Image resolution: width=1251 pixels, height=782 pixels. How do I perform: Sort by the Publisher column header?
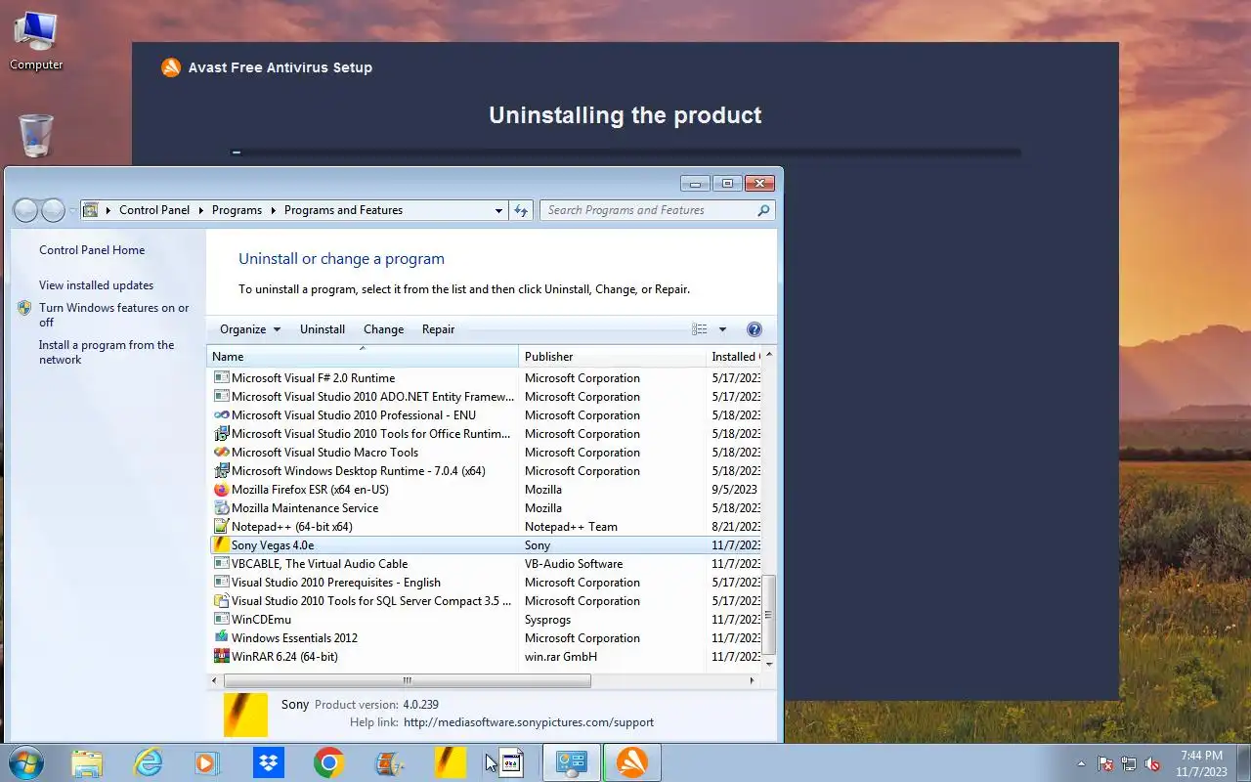point(612,357)
